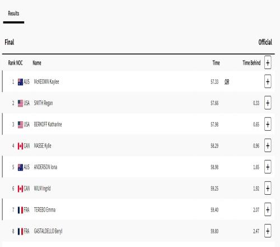Click Australia flag beside ANDERSON Iona
The height and width of the screenshot is (247, 280).
pos(20,167)
